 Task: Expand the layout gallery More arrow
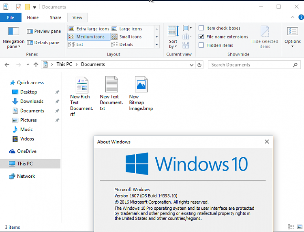pyautogui.click(x=156, y=45)
